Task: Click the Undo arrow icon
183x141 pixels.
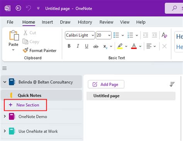Action: (28, 8)
